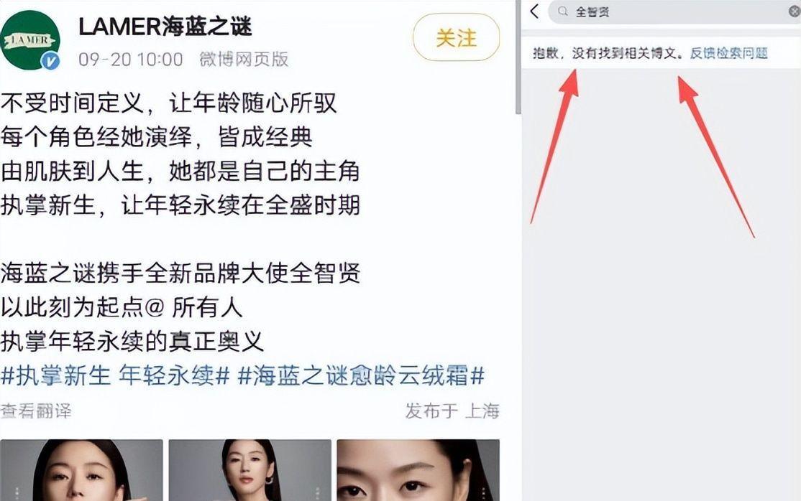The width and height of the screenshot is (801, 501).
Task: Follow LAMER with the 关注 button
Action: coord(456,38)
